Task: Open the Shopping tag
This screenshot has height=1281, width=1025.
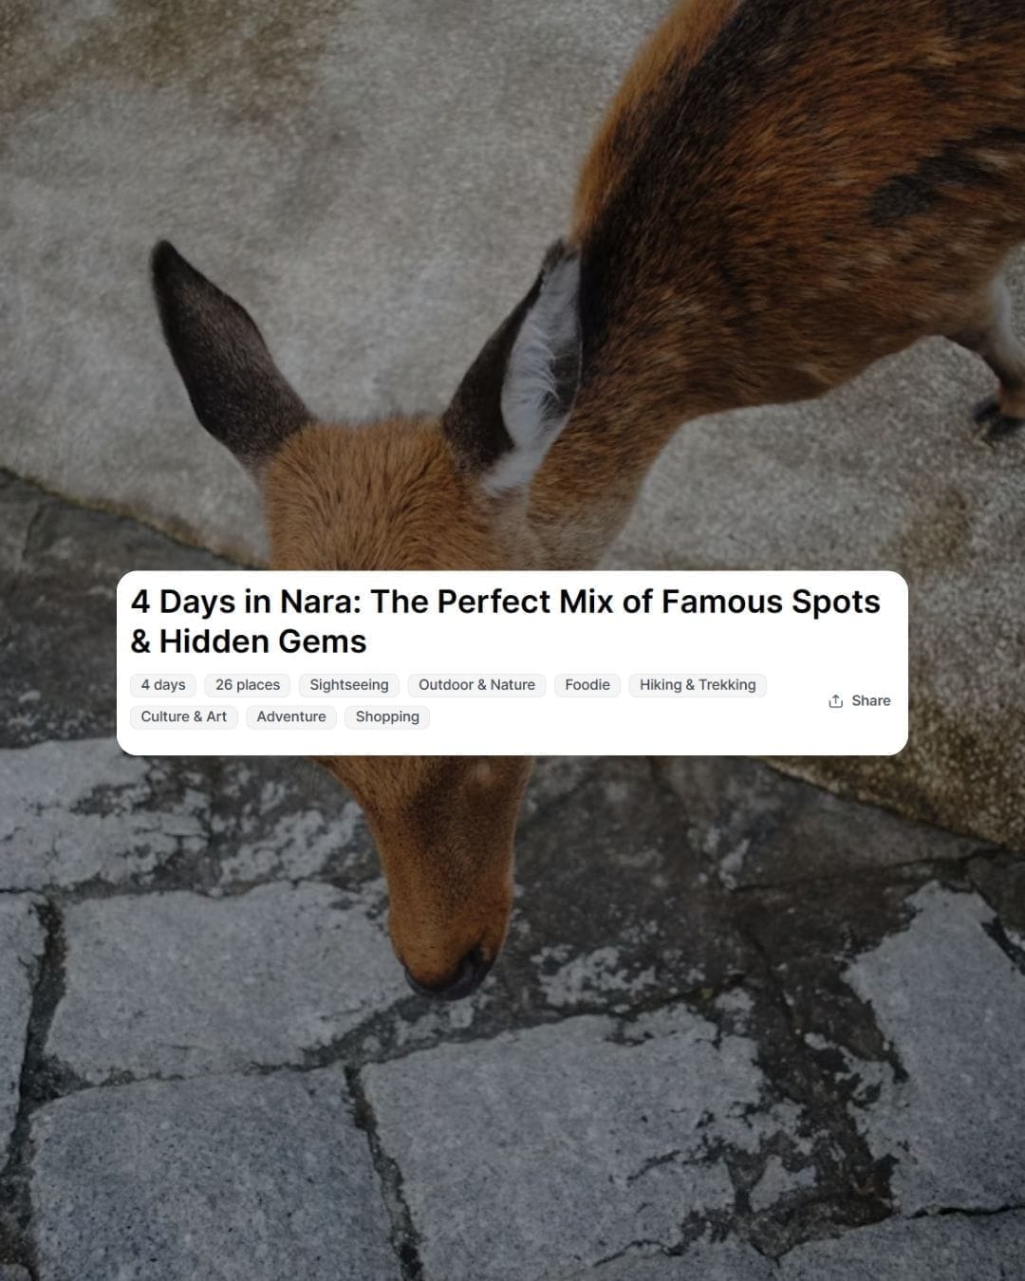Action: click(x=387, y=716)
